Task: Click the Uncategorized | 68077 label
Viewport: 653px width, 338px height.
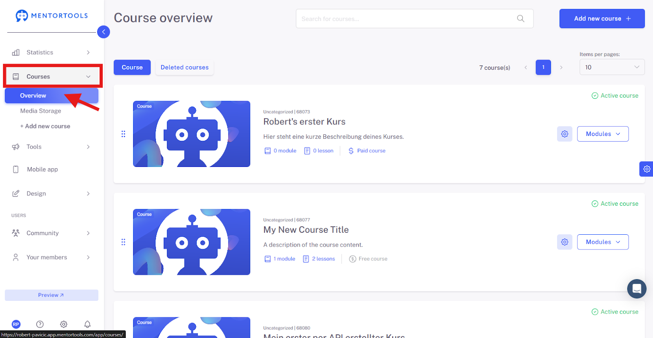Action: [x=287, y=220]
